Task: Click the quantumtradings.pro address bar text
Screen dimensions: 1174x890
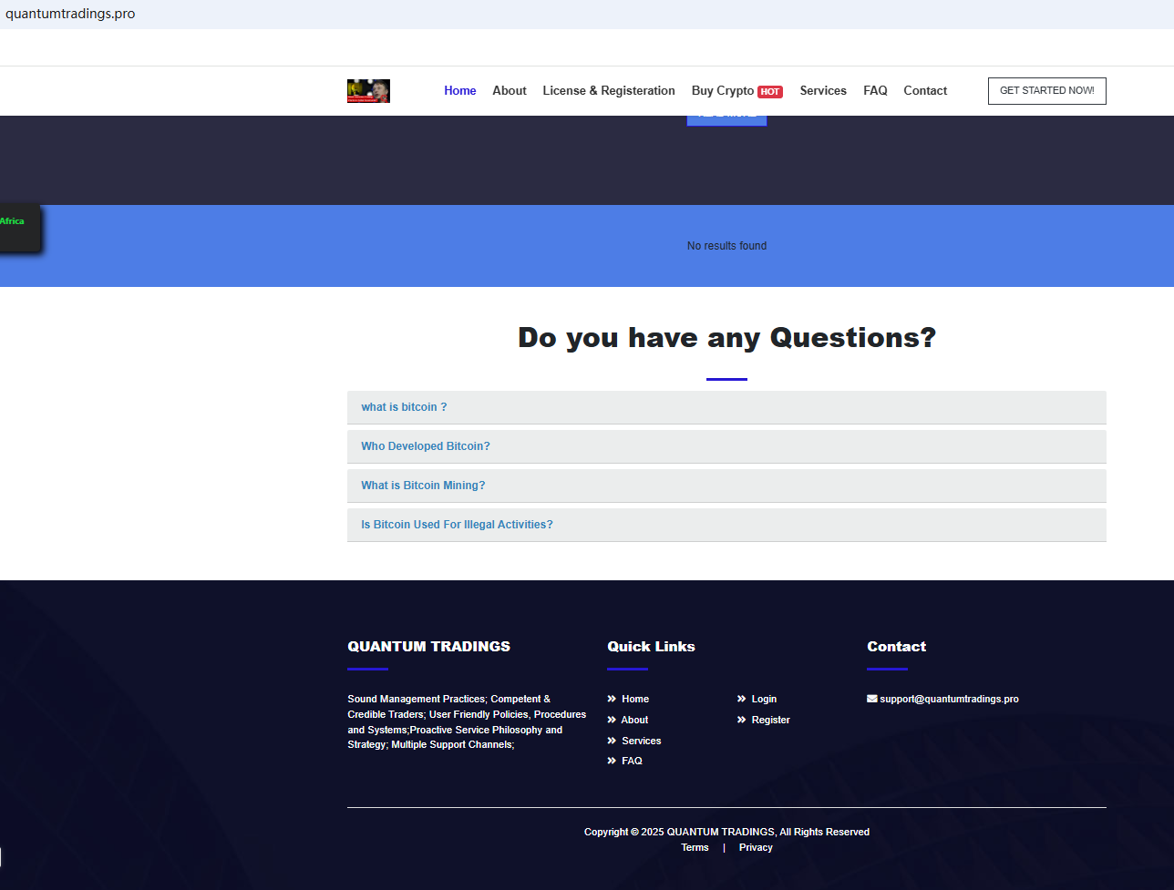Action: click(70, 15)
